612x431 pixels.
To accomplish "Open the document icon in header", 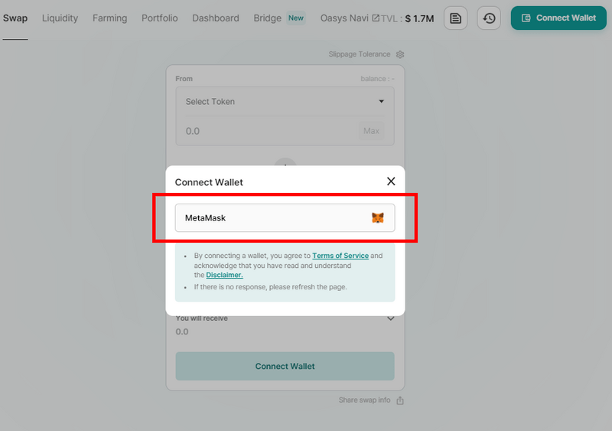I will click(x=456, y=18).
